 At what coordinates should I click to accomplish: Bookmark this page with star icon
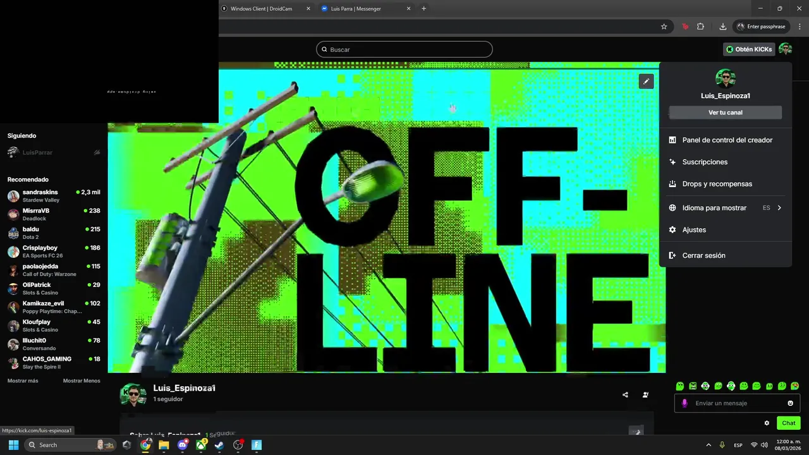664,27
